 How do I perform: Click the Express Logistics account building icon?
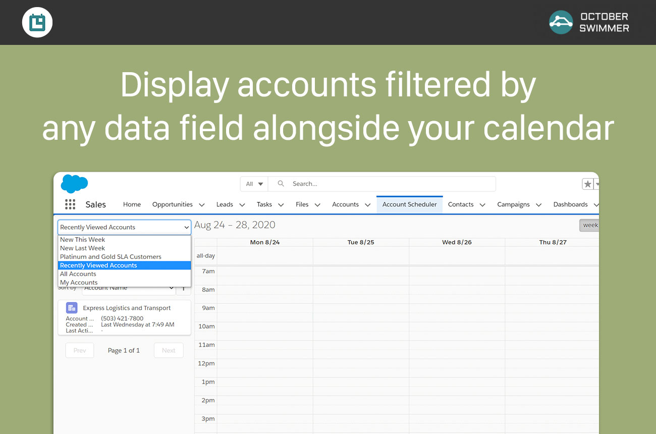click(72, 308)
